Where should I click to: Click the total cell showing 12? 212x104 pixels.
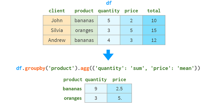(154, 40)
